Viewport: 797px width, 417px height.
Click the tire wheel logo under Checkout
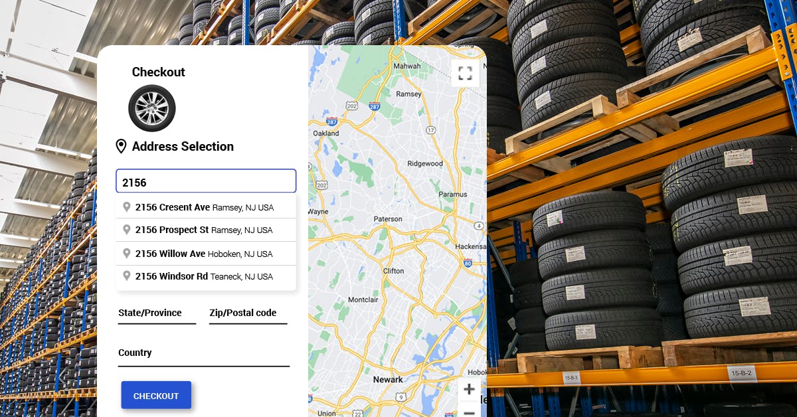point(153,108)
